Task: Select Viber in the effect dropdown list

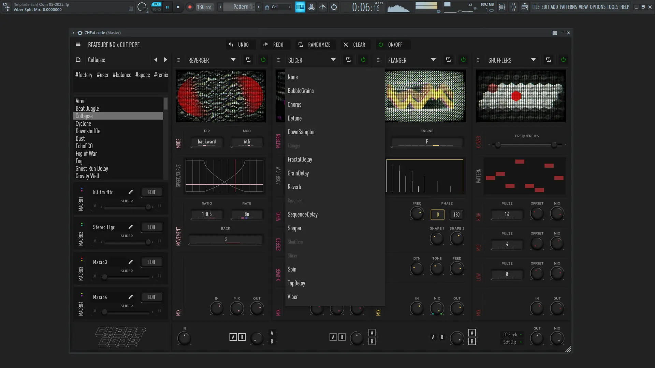Action: [292, 297]
